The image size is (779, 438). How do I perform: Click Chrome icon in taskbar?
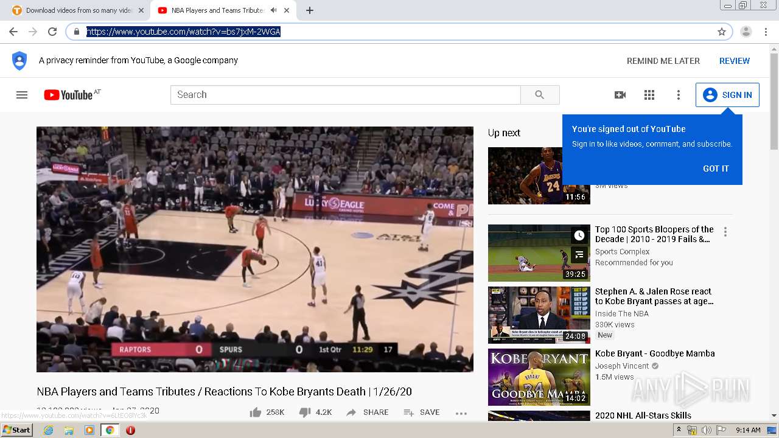click(x=110, y=430)
